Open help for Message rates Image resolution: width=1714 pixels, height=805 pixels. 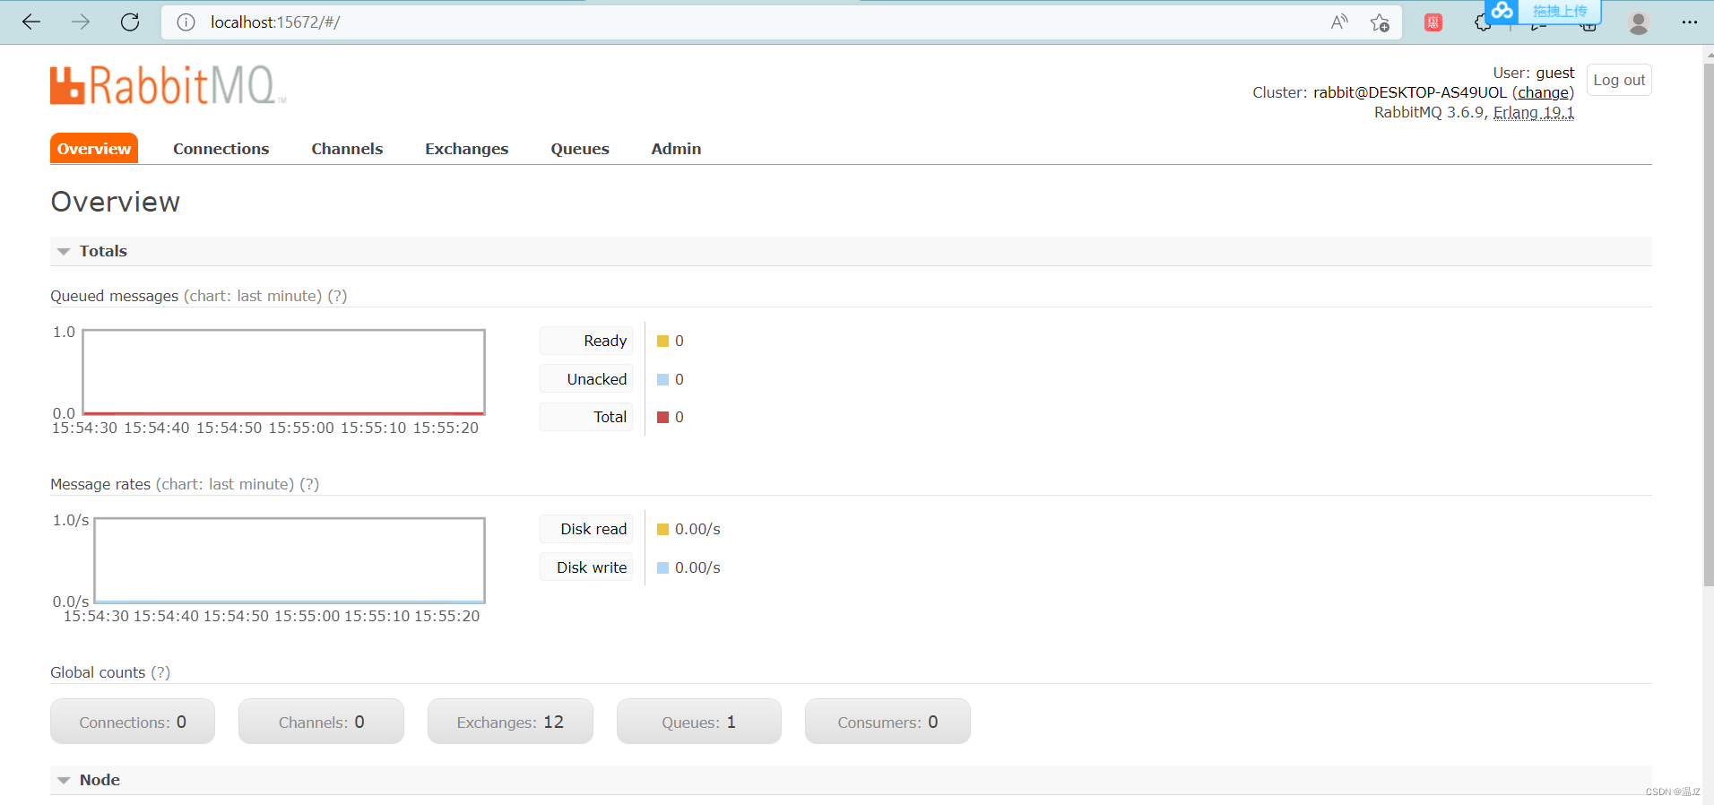tap(309, 484)
